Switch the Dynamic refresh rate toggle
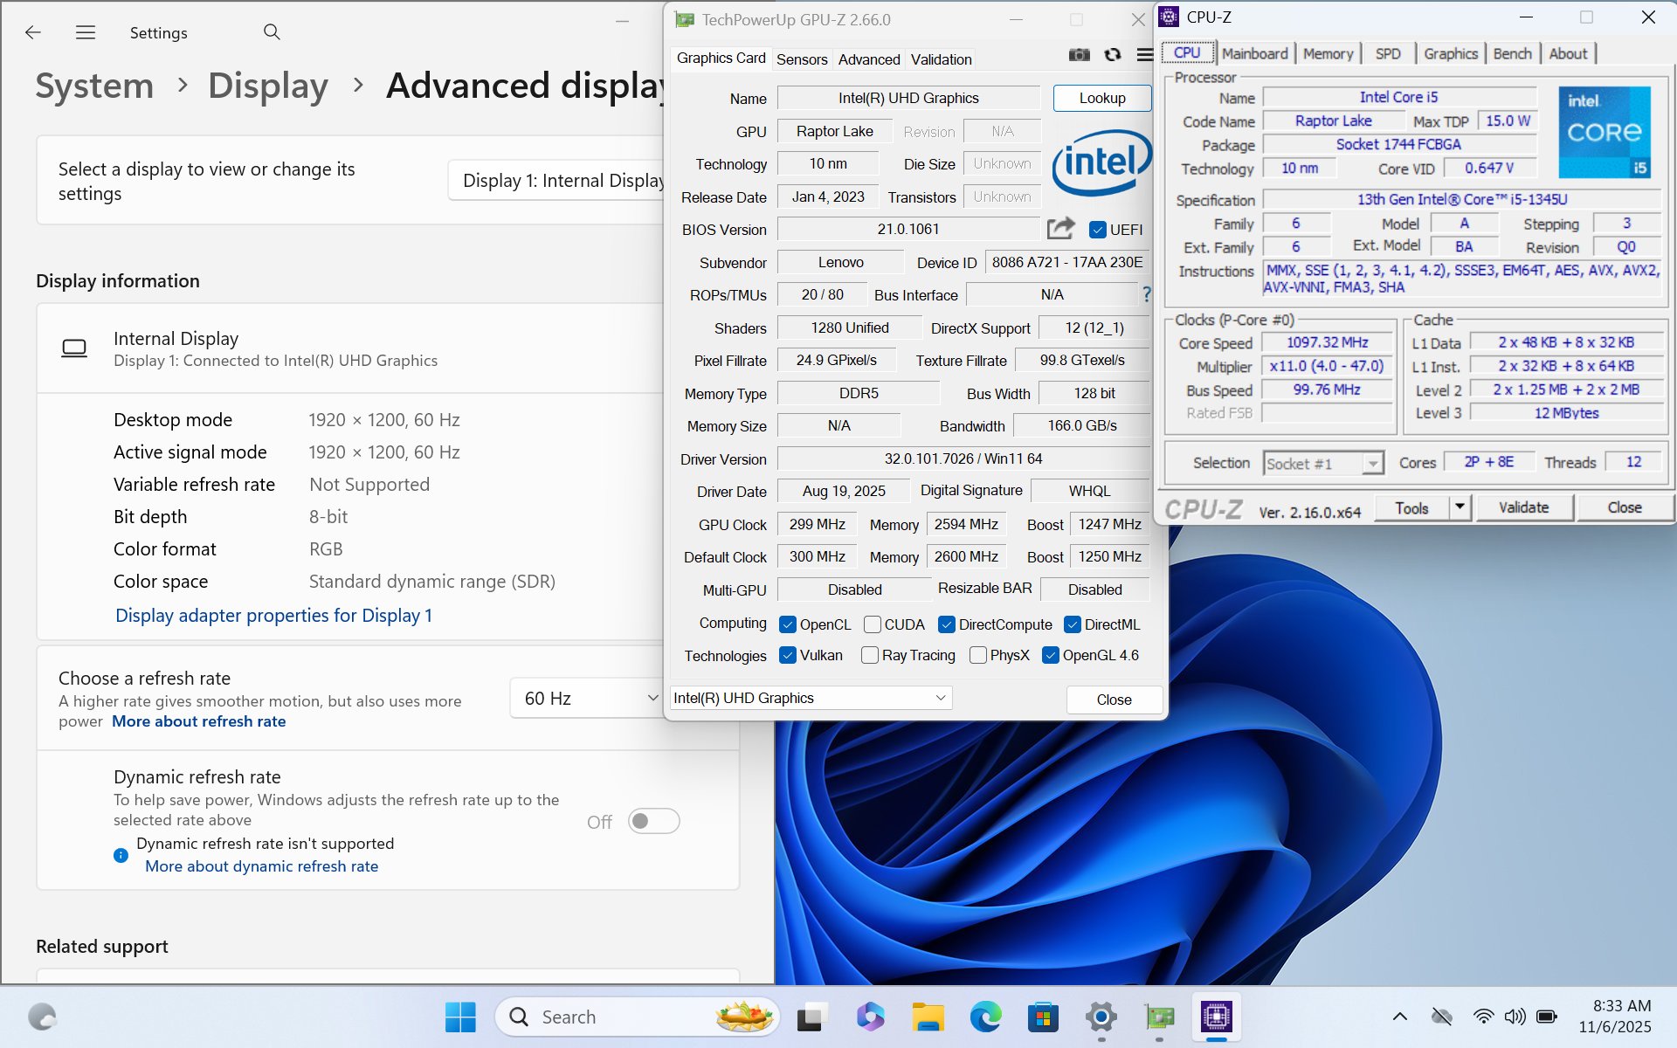Screen dimensions: 1677x1048 click(653, 821)
